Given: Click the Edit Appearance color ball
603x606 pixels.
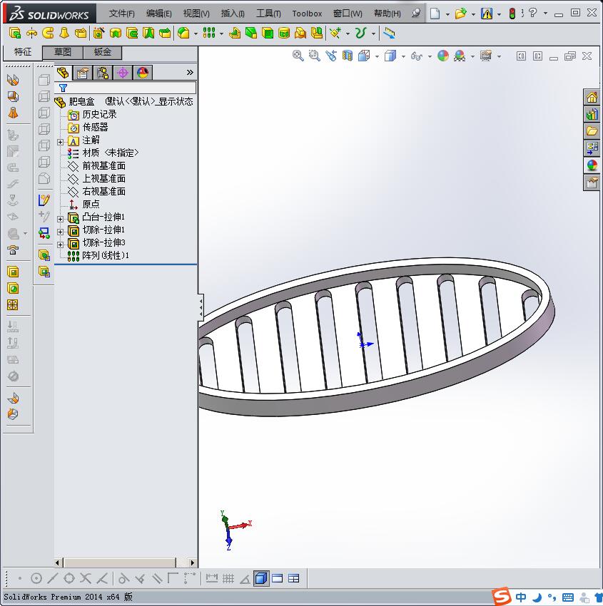Looking at the screenshot, I should tap(443, 56).
